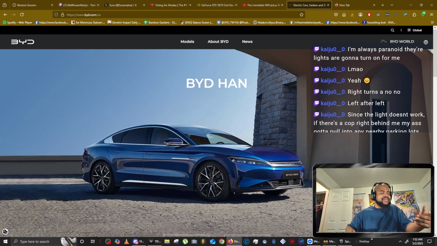The image size is (437, 246).
Task: Open File Explorer from taskbar
Action: (x=167, y=242)
